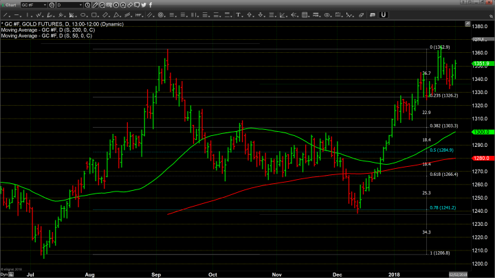Select the up arrow marker tool

point(250,15)
